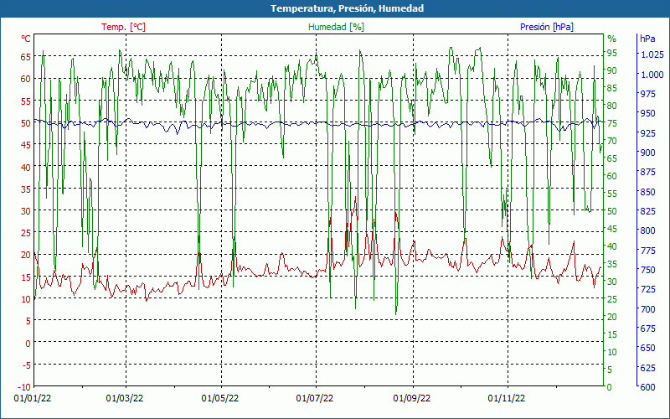Select the blue 'Presión [hPa]' legend label
The width and height of the screenshot is (670, 419).
(x=547, y=27)
